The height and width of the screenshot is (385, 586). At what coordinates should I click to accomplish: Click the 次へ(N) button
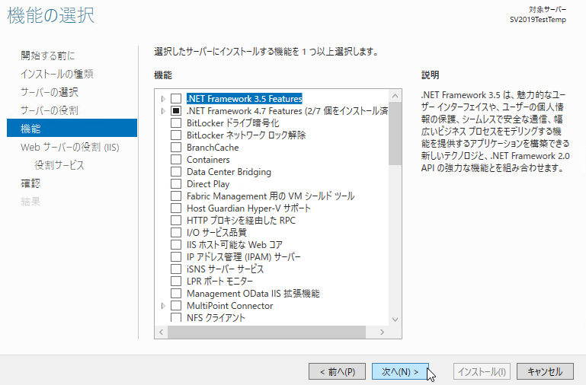[x=400, y=371]
